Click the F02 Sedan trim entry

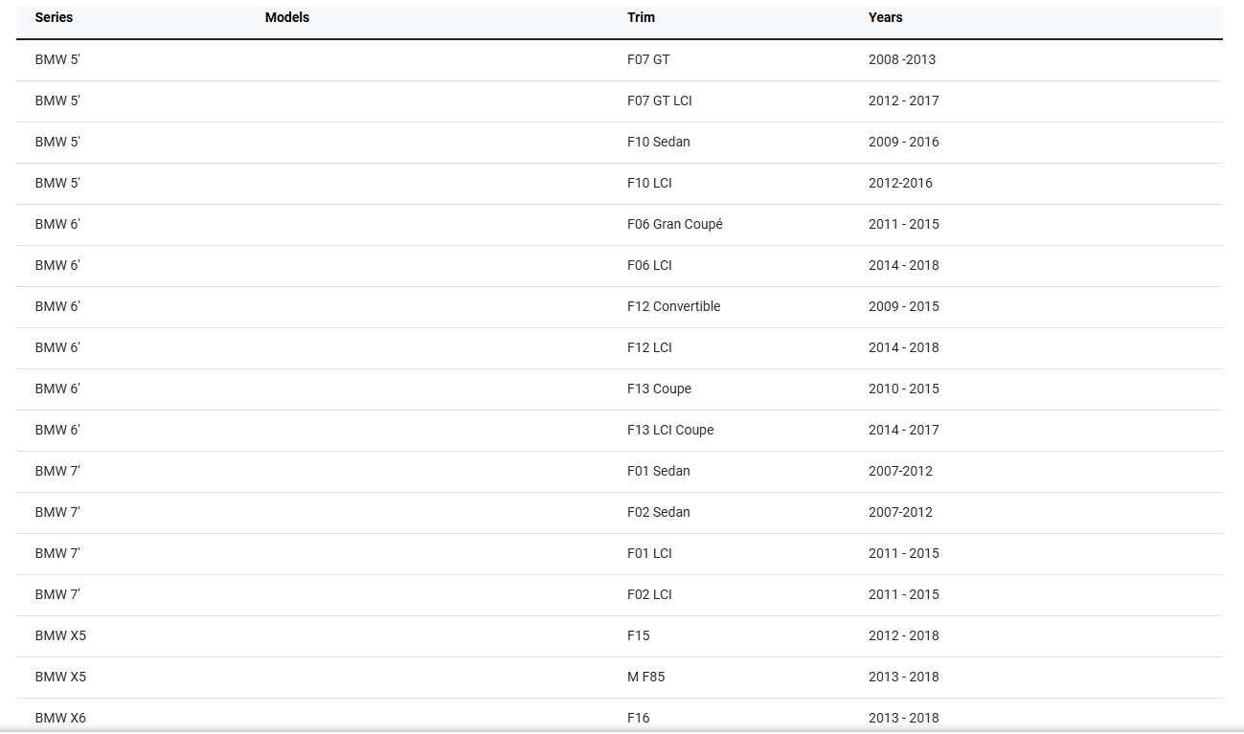click(x=658, y=512)
